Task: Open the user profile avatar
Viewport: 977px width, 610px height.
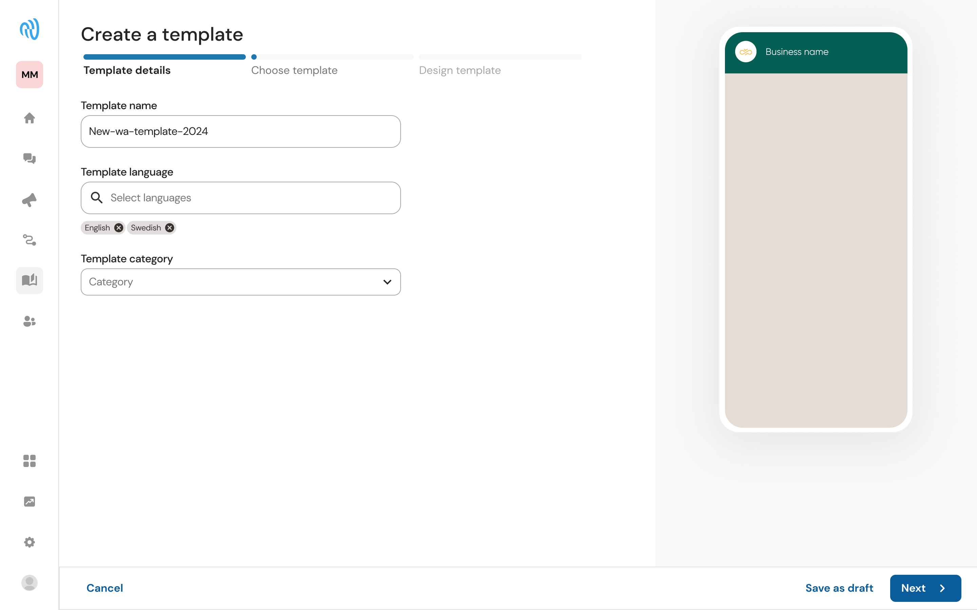Action: (30, 583)
